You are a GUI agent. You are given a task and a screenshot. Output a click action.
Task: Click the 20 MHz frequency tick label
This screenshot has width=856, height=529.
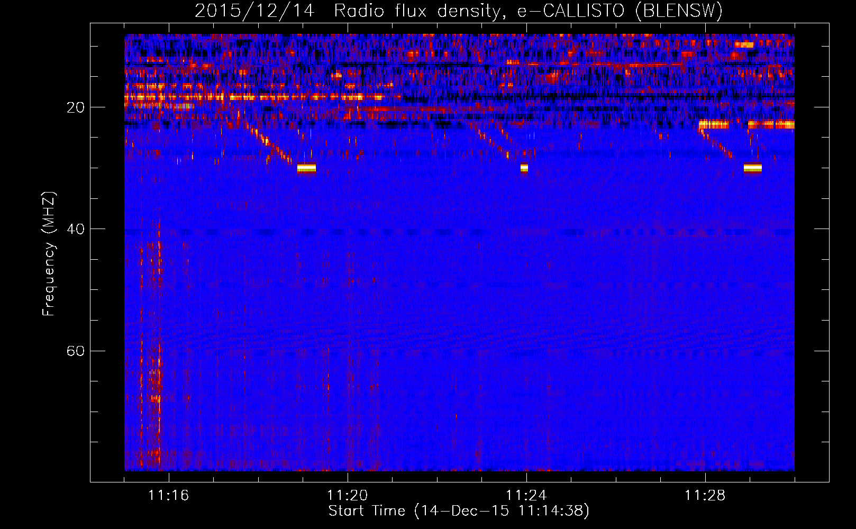coord(75,107)
